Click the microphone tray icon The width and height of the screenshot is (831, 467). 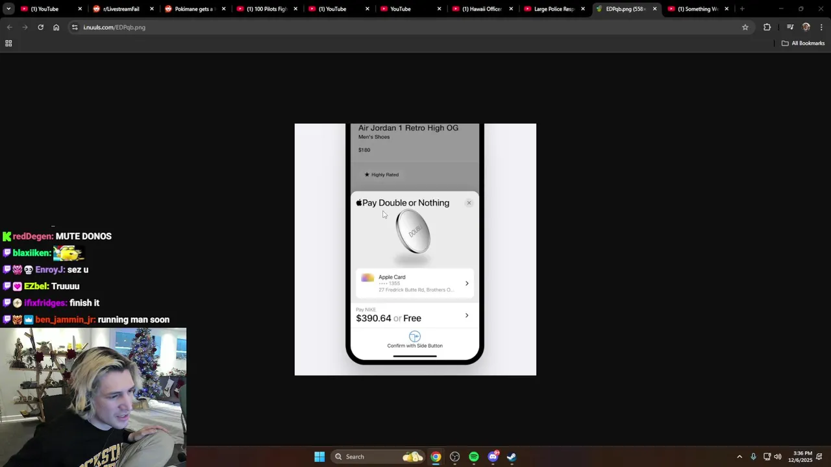[x=753, y=457]
